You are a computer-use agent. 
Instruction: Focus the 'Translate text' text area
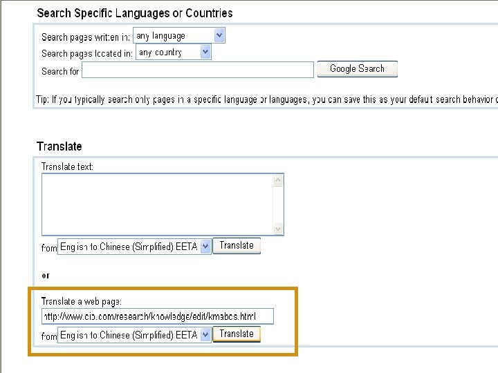pos(157,204)
